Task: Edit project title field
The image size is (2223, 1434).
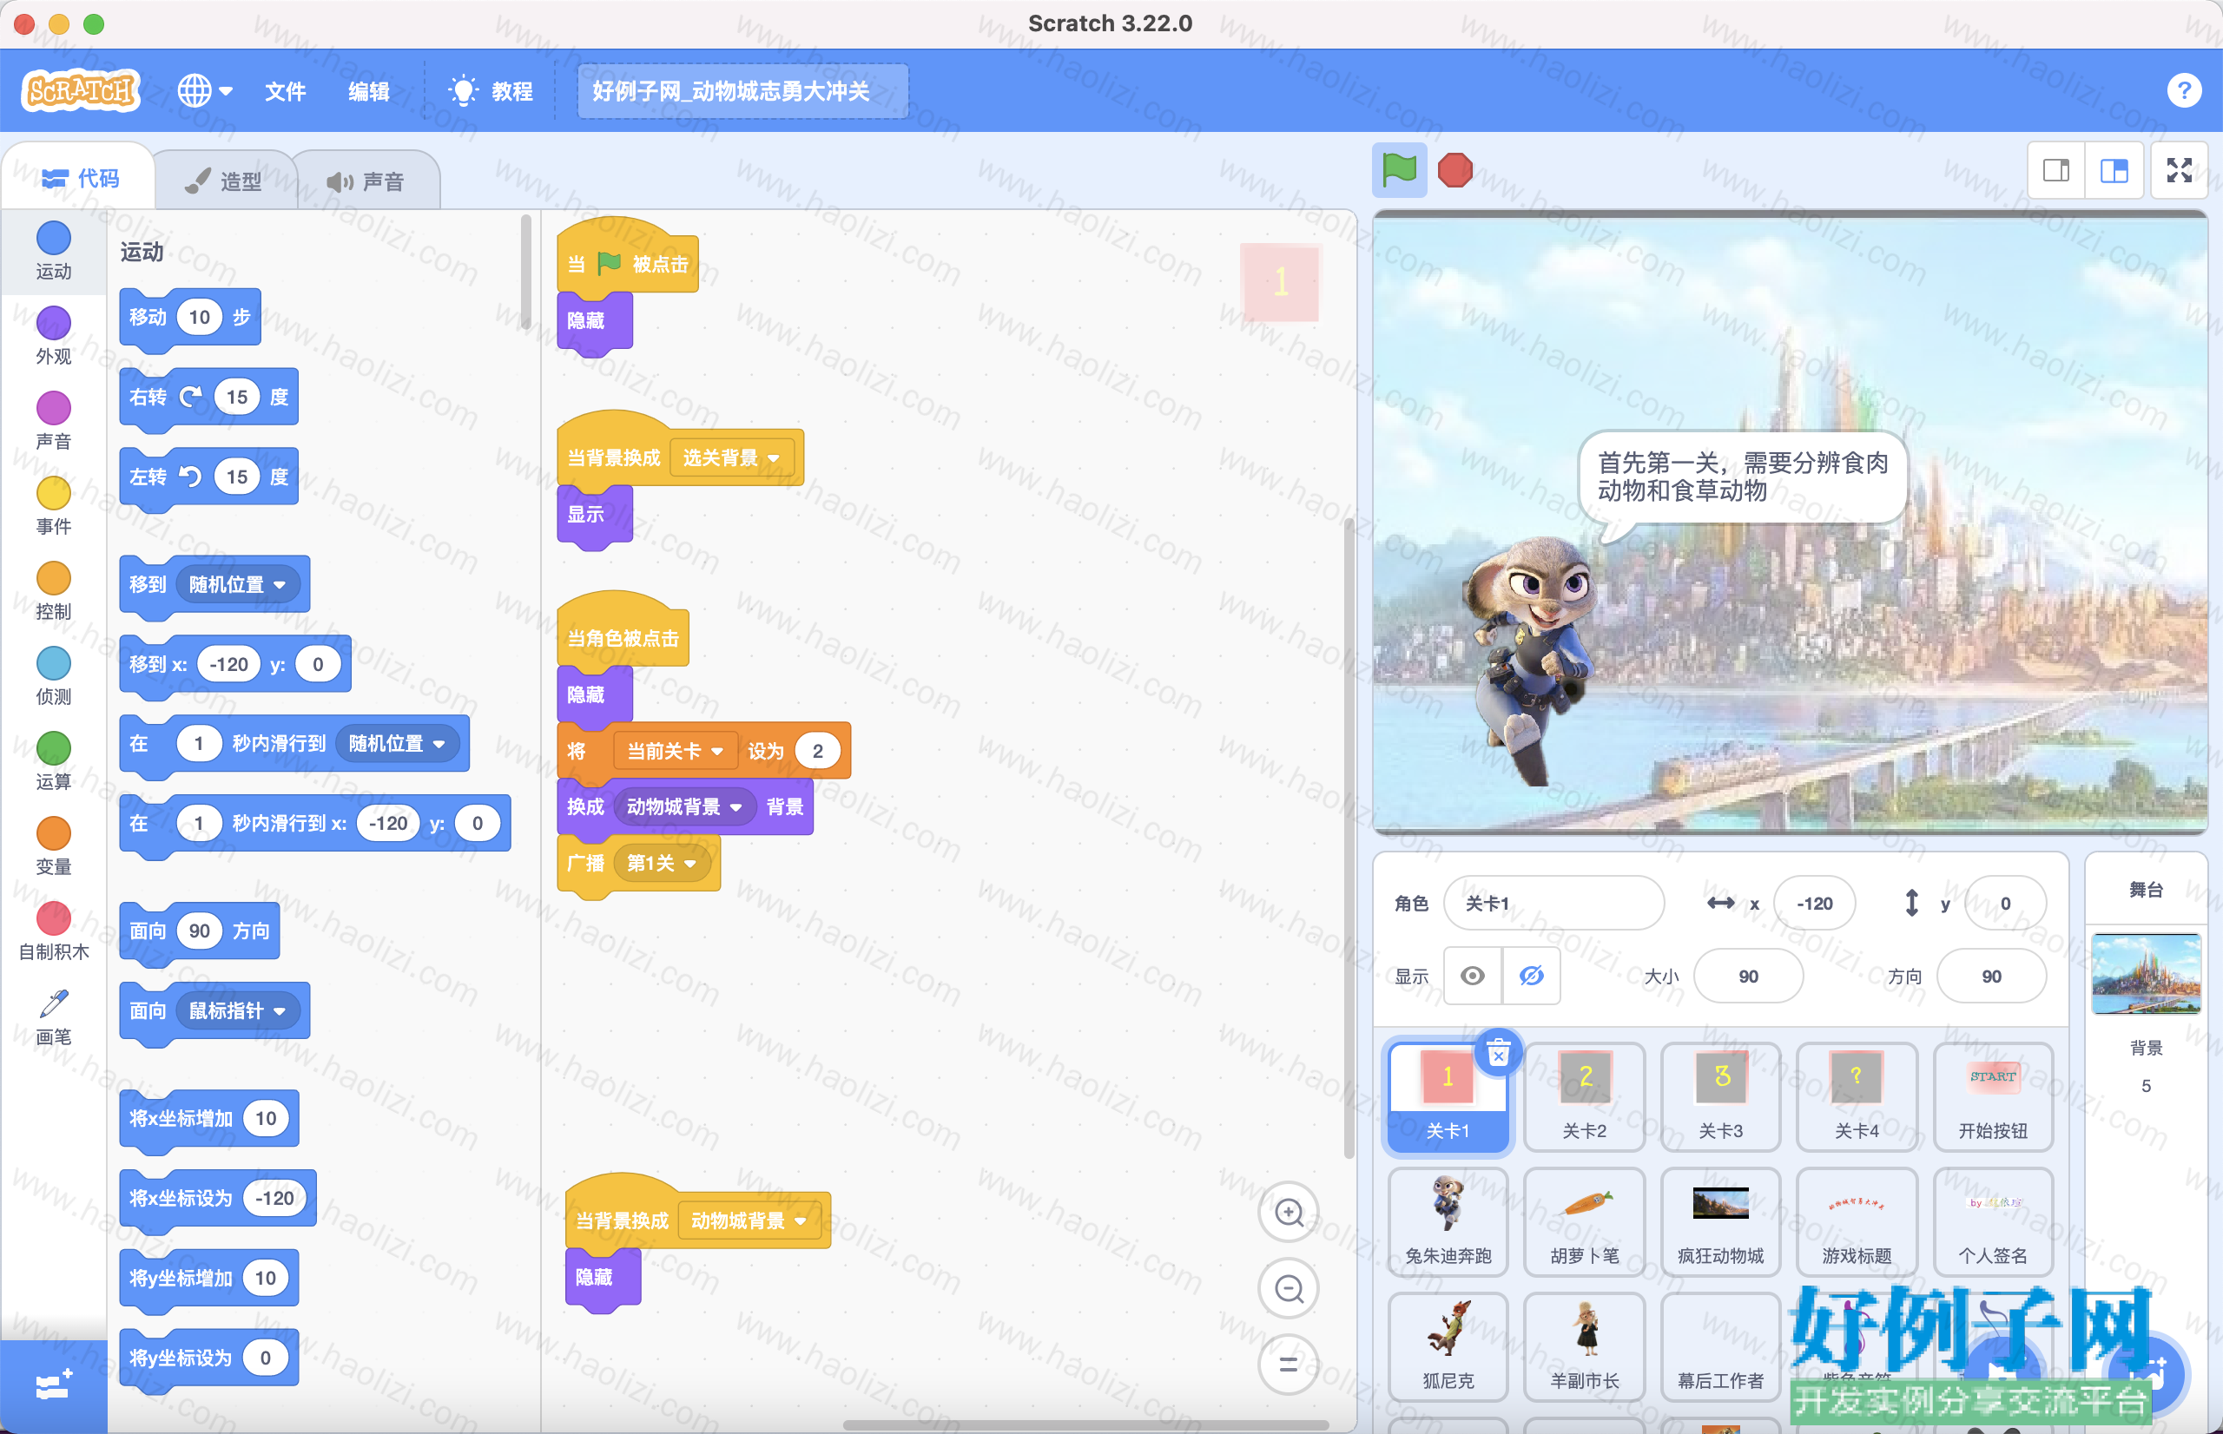Action: click(742, 91)
